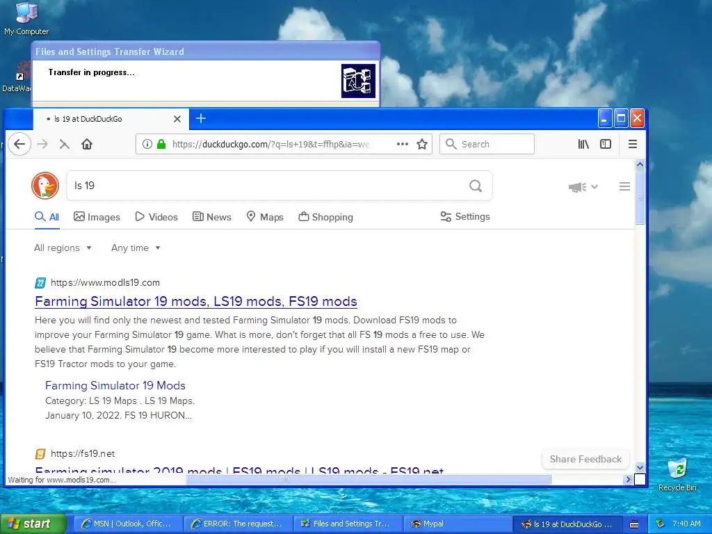Open the browser hamburger menu
This screenshot has width=712, height=534.
click(633, 145)
